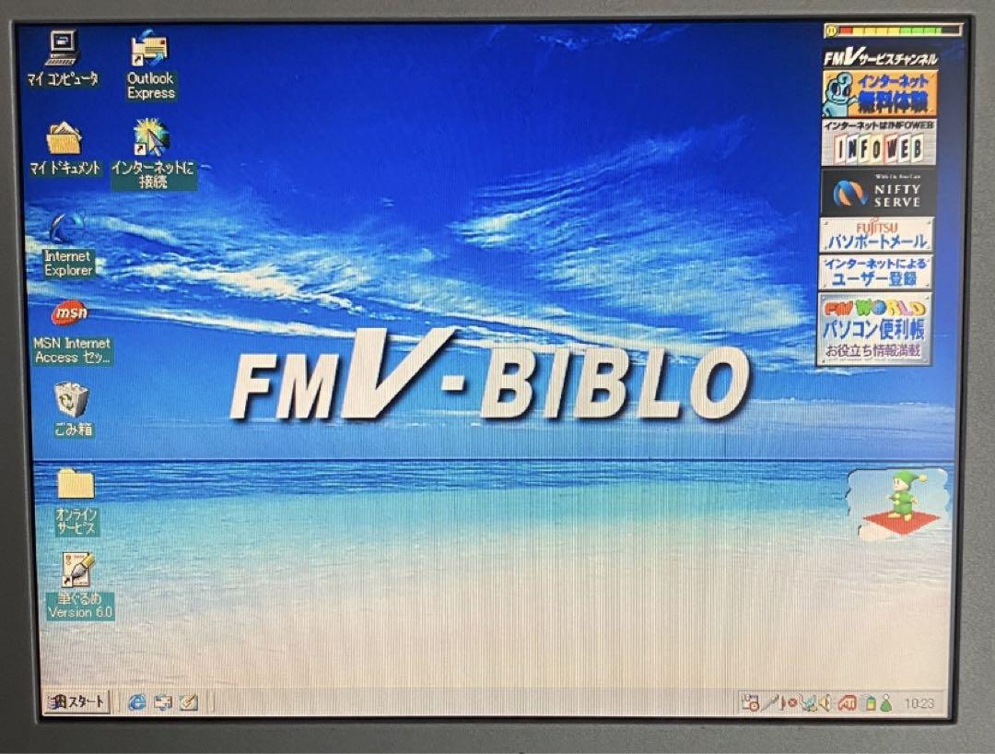Image resolution: width=995 pixels, height=754 pixels.
Task: Open the FUJITSU パソポートメール banner
Action: point(877,235)
